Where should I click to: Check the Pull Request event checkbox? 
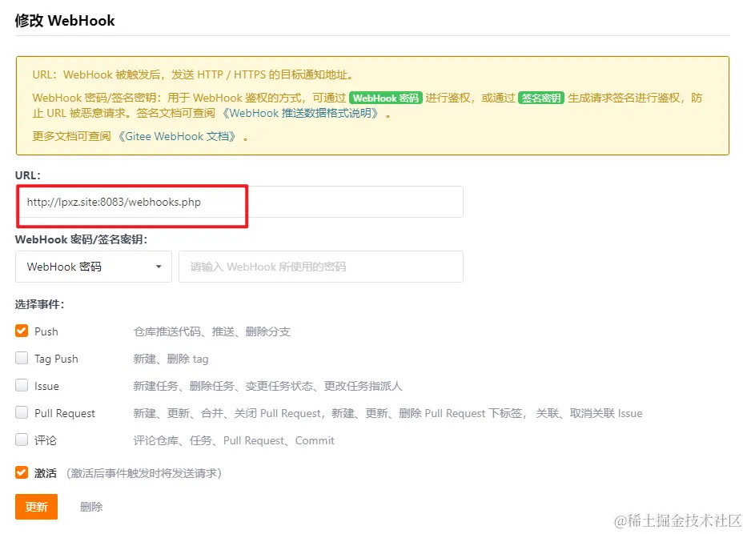[22, 412]
